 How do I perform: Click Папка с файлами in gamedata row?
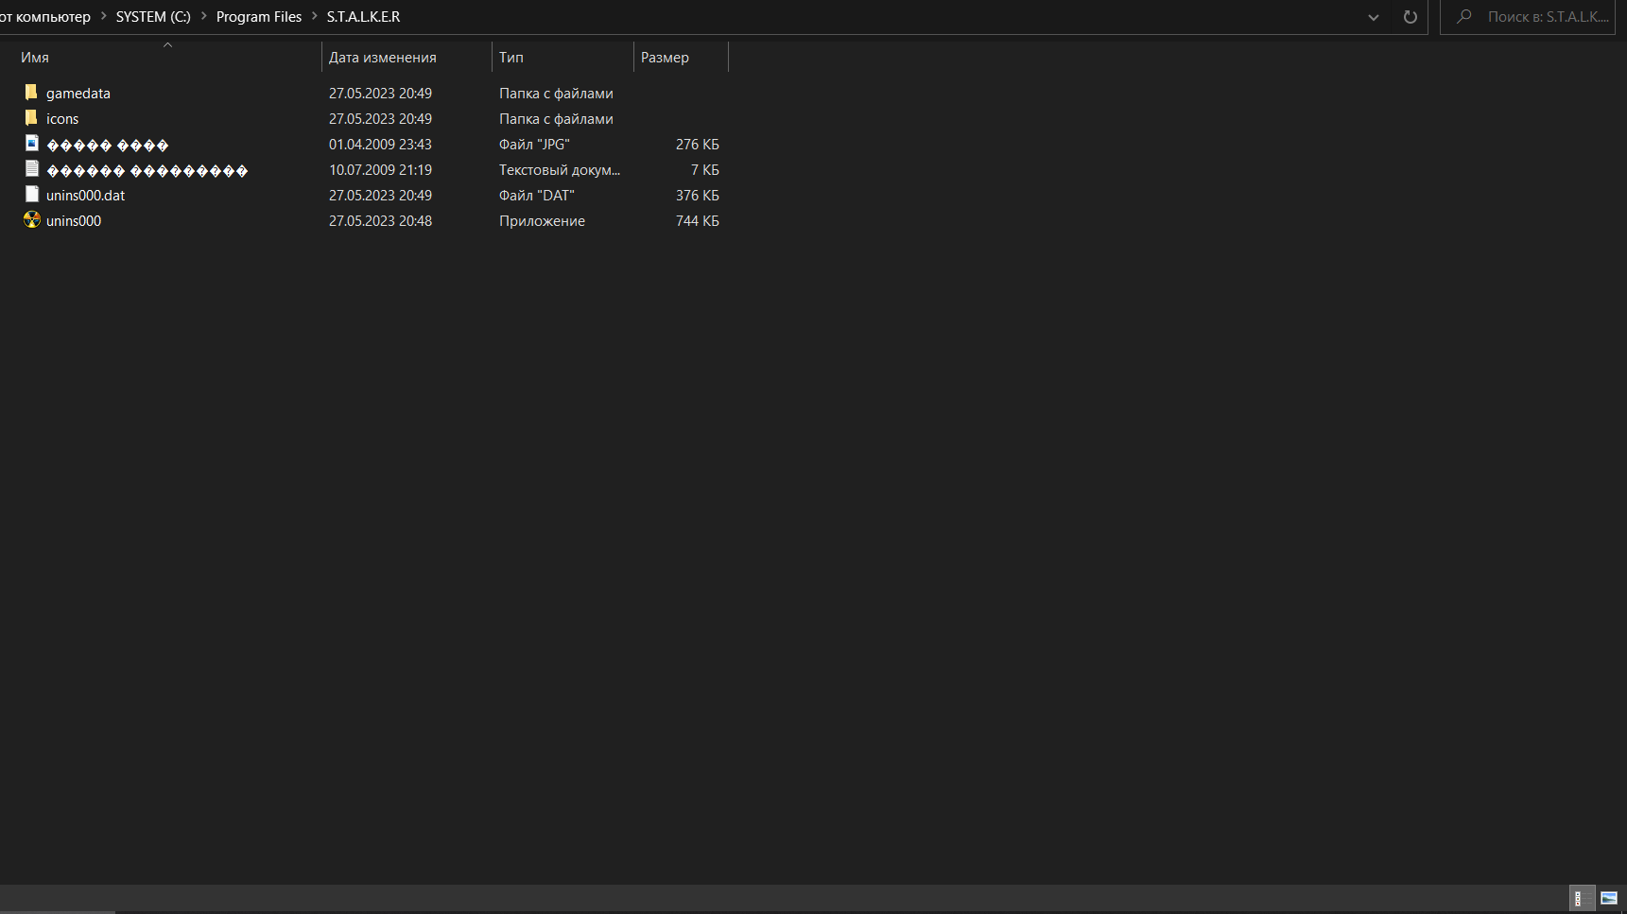click(x=556, y=94)
